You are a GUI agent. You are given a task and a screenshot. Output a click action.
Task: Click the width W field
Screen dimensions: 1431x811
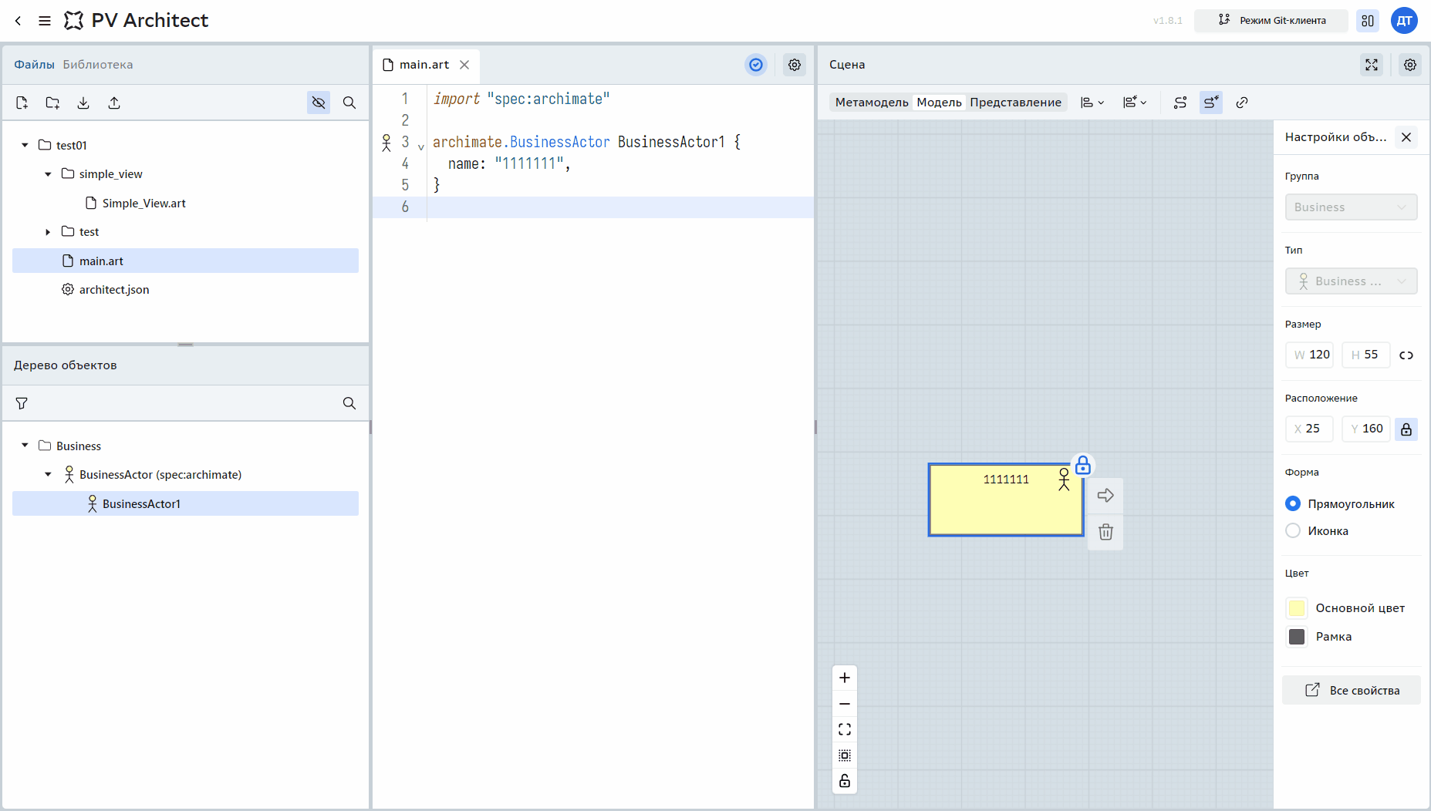coord(1309,355)
